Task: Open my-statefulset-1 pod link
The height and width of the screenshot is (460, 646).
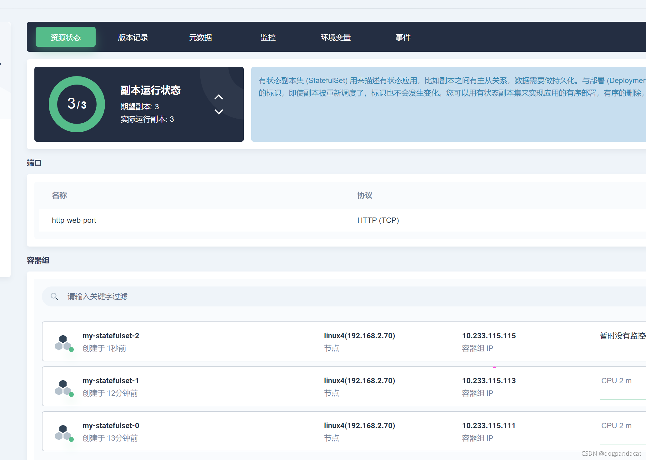Action: pos(110,381)
